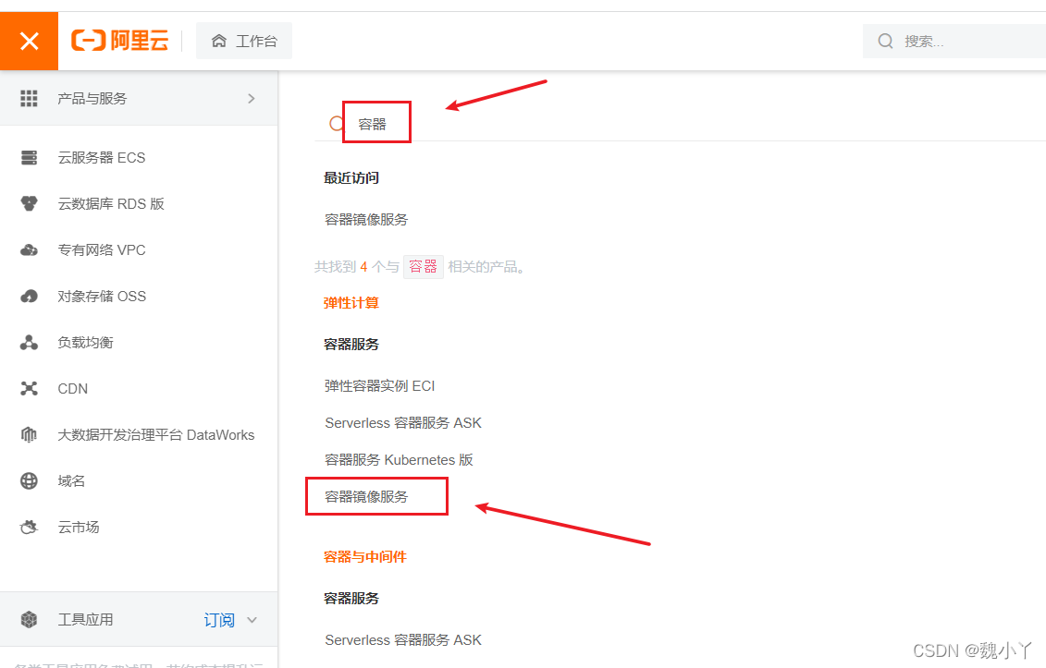This screenshot has height=668, width=1046.
Task: Close the side menu with the orange X button
Action: tap(29, 41)
